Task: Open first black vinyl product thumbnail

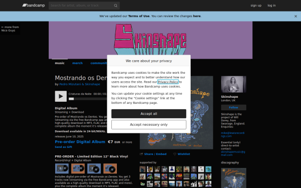Action: pos(62,168)
